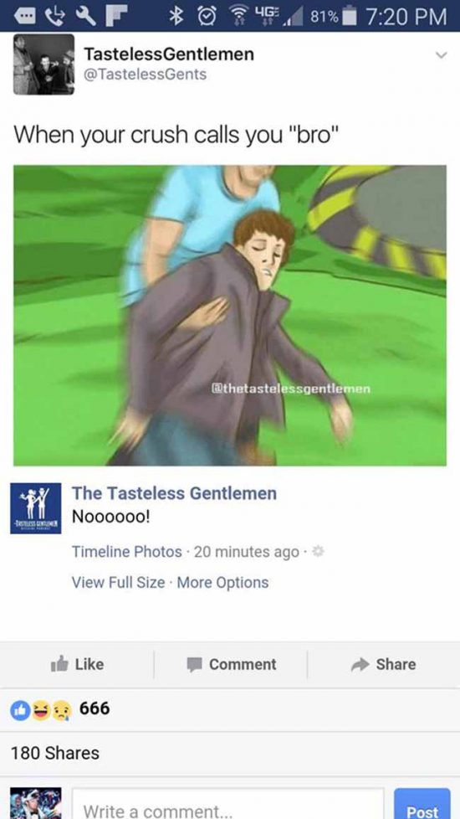Viewport: 460px width, 819px height.
Task: Open The Tasteless Gentlemen page name
Action: click(174, 493)
